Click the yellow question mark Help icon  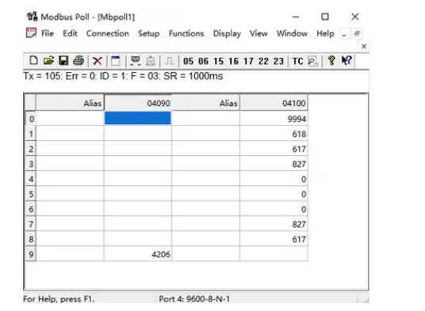(331, 61)
